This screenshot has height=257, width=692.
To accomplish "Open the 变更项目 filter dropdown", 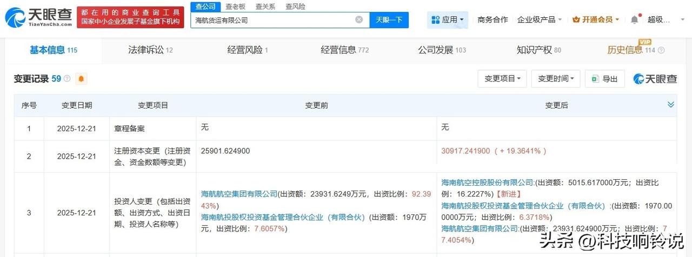I will [x=502, y=79].
